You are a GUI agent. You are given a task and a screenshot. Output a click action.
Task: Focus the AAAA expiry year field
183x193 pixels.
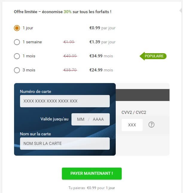tap(98, 119)
